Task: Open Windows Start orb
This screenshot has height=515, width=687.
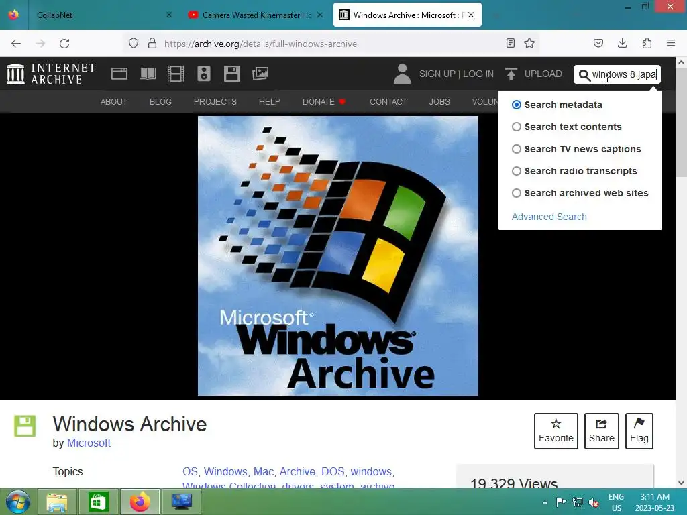Action: pos(18,502)
